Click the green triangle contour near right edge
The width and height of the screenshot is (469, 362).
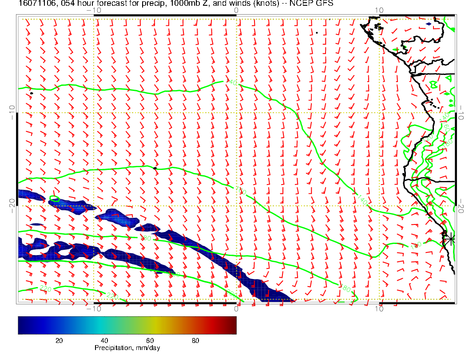[x=449, y=79]
